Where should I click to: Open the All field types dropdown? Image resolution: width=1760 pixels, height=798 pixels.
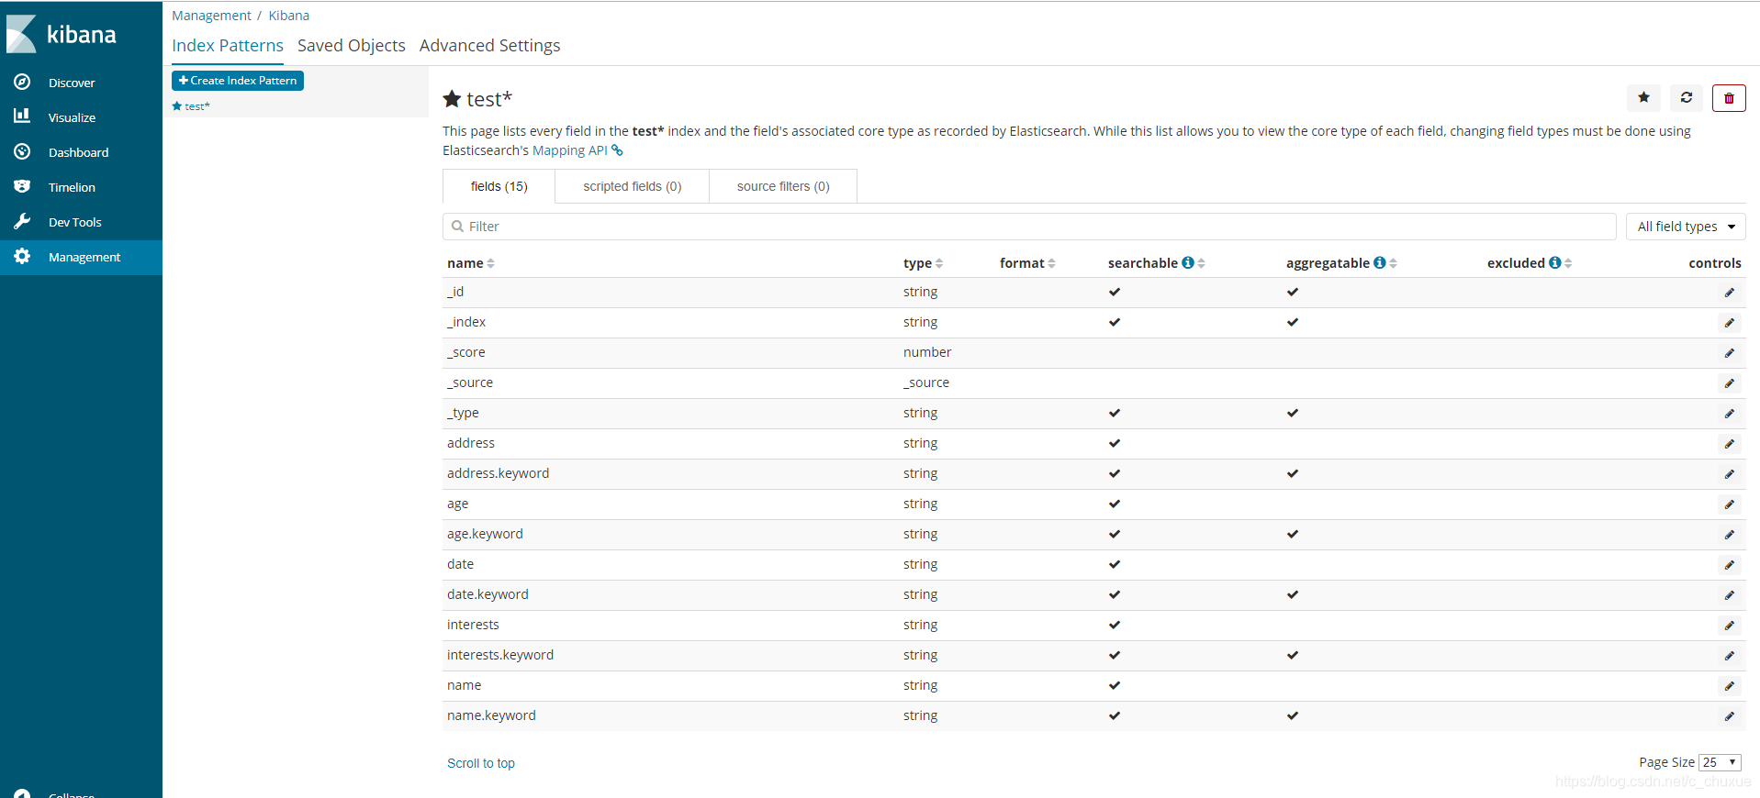coord(1686,227)
